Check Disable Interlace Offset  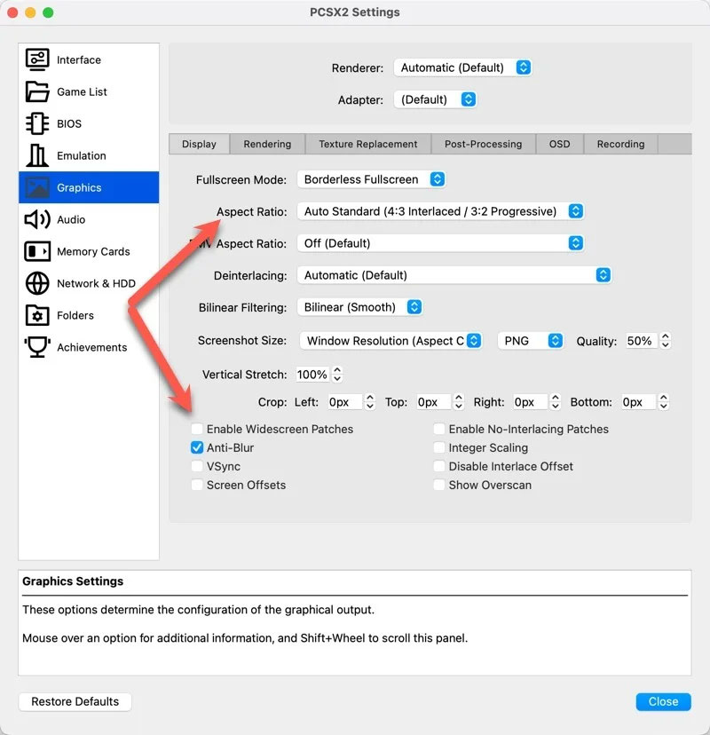pos(439,466)
